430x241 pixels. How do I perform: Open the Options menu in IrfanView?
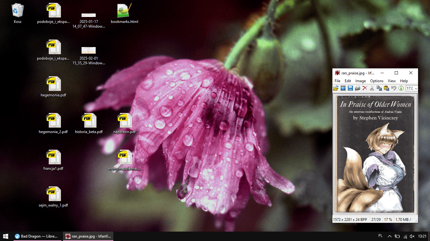coord(376,81)
